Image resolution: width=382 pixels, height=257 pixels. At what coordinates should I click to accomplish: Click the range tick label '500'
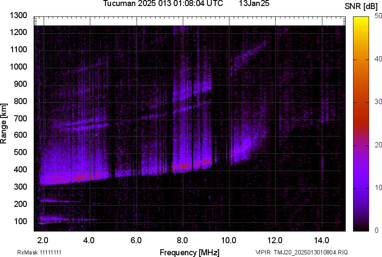(20, 152)
